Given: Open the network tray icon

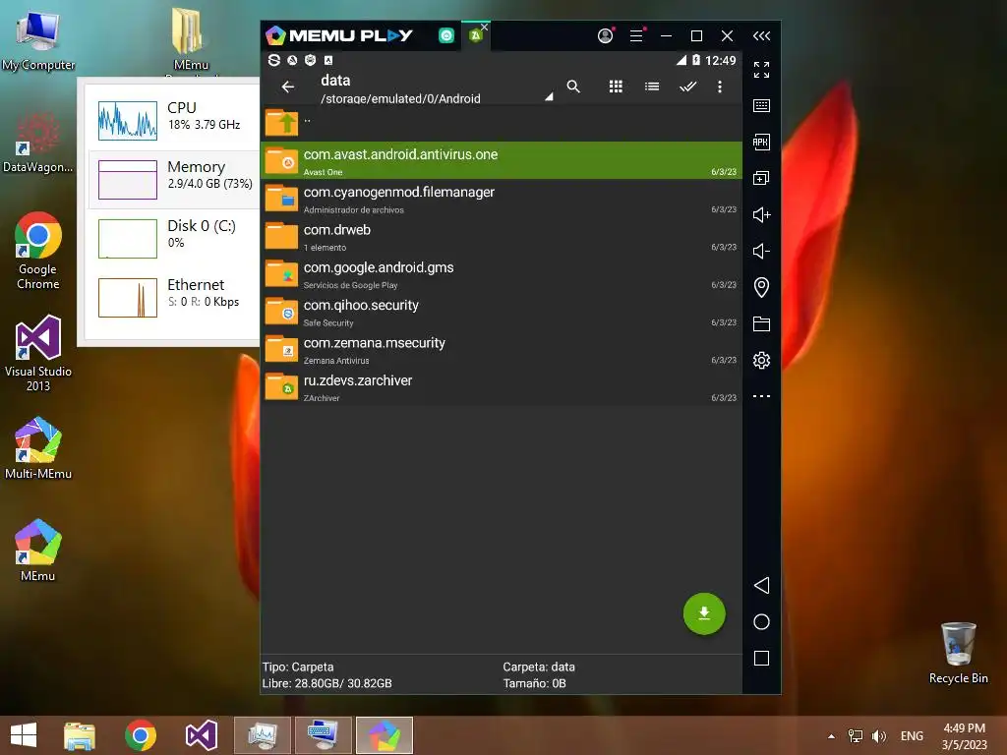Looking at the screenshot, I should (x=855, y=736).
